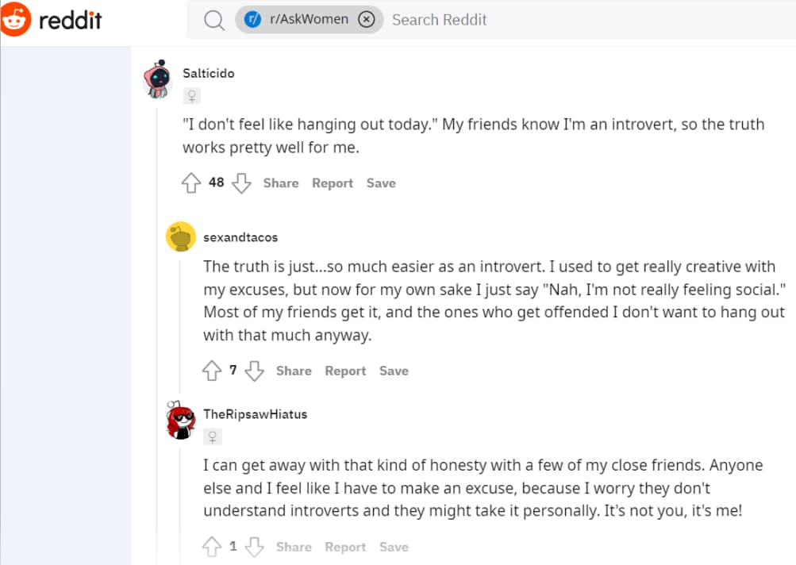Click the Reddit snoo logo icon
Image resolution: width=796 pixels, height=565 pixels.
click(17, 19)
